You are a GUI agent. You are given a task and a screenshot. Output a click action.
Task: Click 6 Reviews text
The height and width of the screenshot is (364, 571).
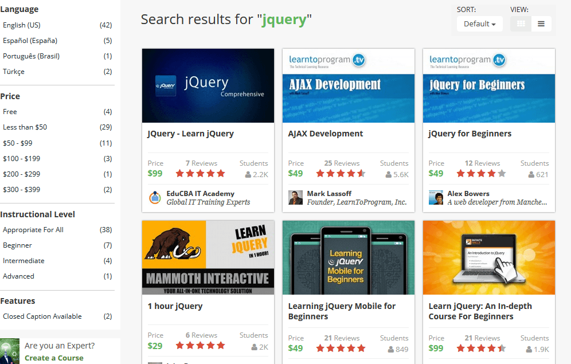tap(201, 335)
